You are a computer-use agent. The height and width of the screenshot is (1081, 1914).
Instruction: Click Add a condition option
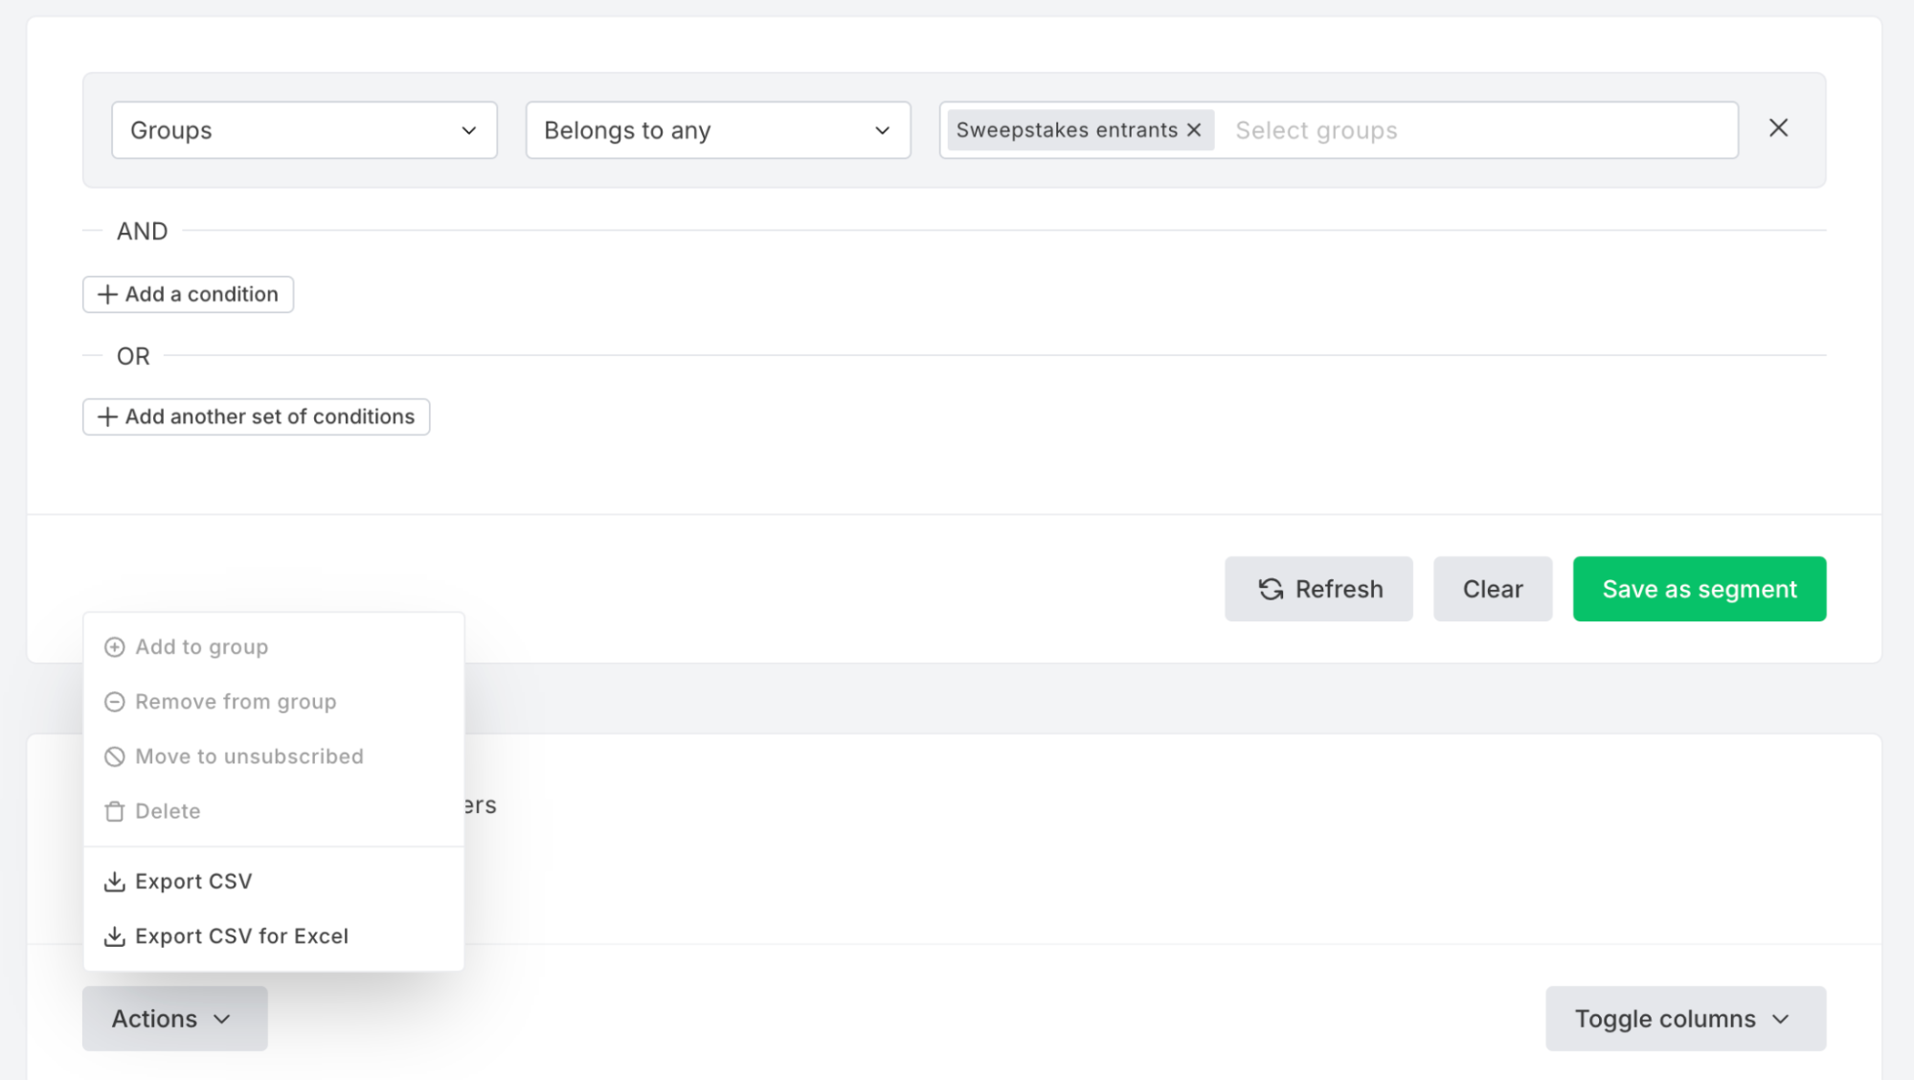[188, 293]
